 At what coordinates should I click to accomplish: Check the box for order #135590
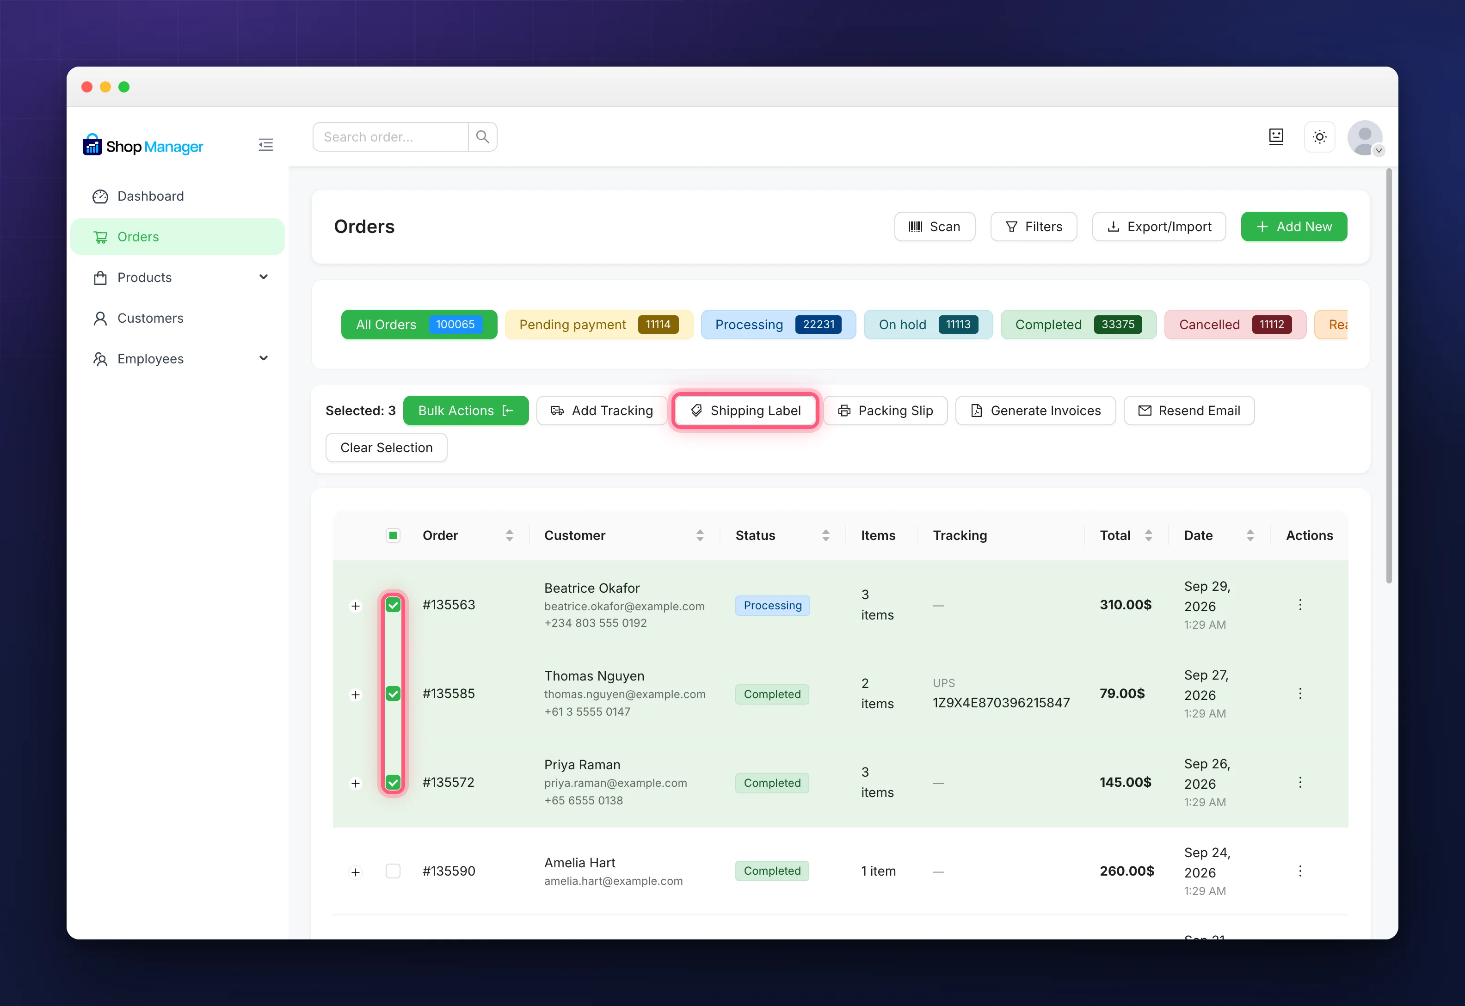393,871
